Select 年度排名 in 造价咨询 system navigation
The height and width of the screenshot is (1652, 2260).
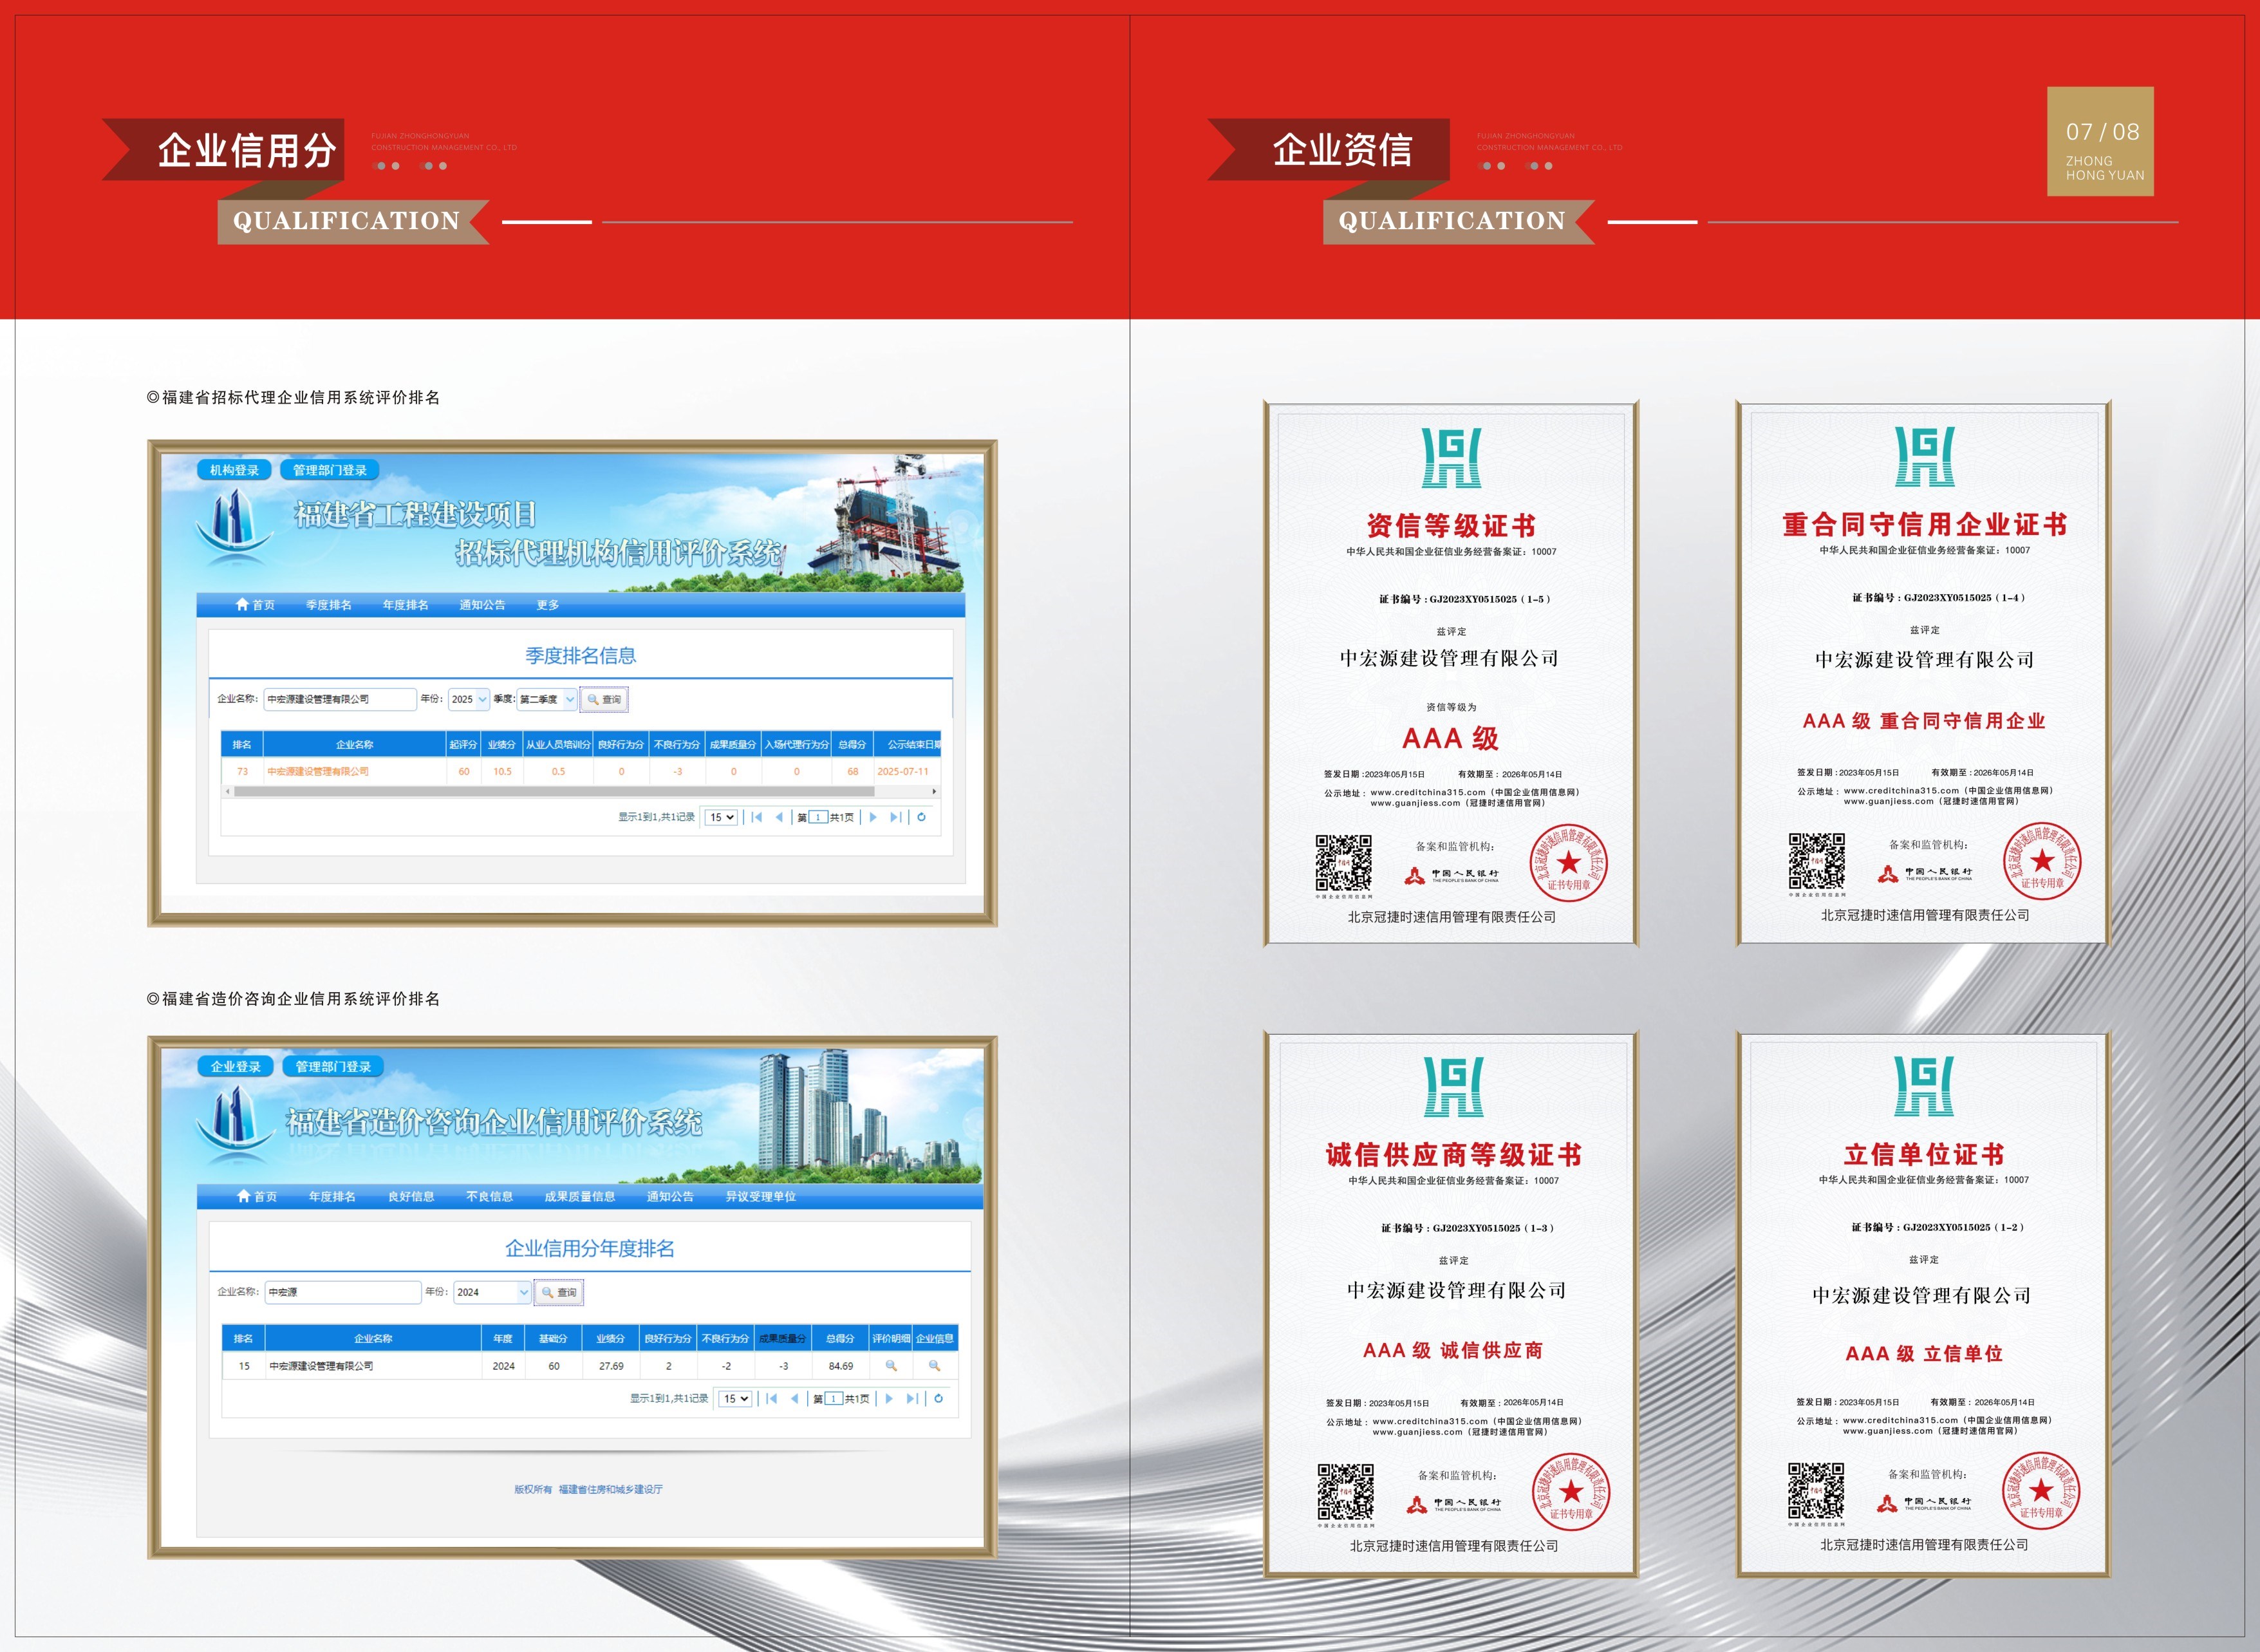332,1196
